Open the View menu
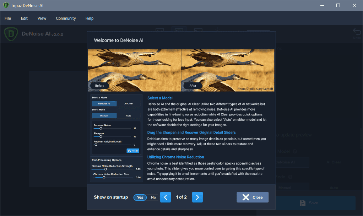The width and height of the screenshot is (363, 216). (x=42, y=18)
